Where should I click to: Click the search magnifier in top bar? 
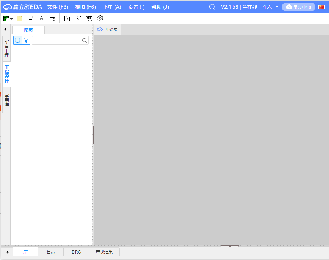point(212,7)
